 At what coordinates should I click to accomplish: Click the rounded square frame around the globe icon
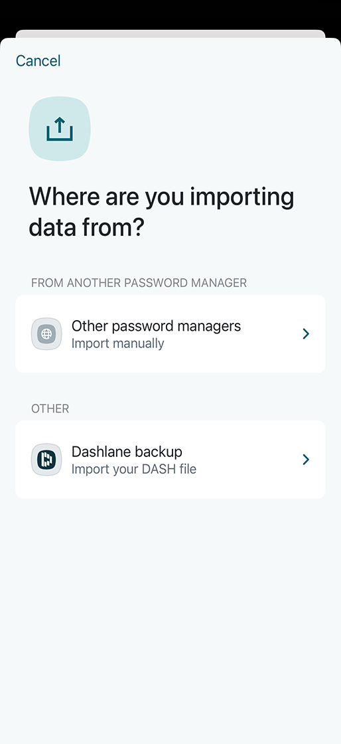[46, 334]
